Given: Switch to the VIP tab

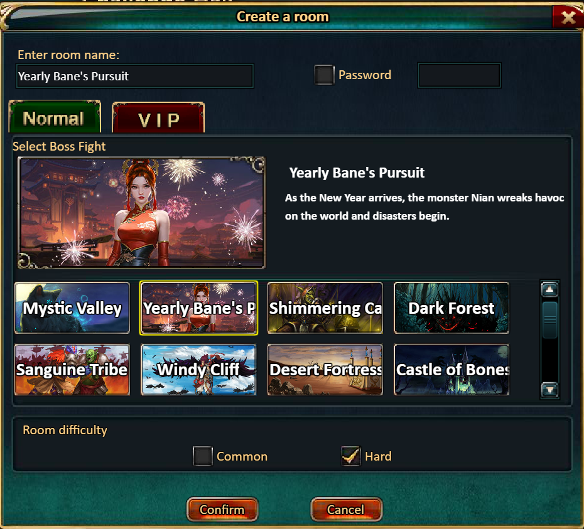Looking at the screenshot, I should 158,118.
